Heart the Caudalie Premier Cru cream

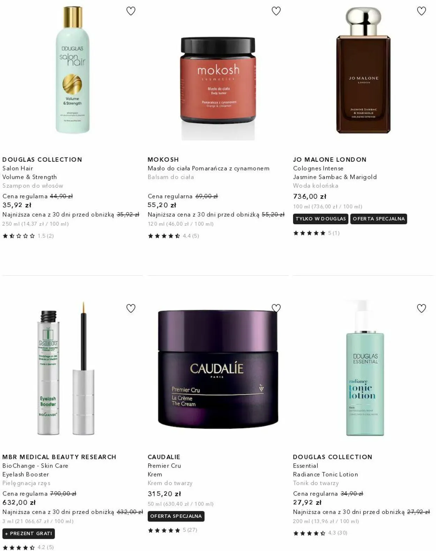[276, 308]
